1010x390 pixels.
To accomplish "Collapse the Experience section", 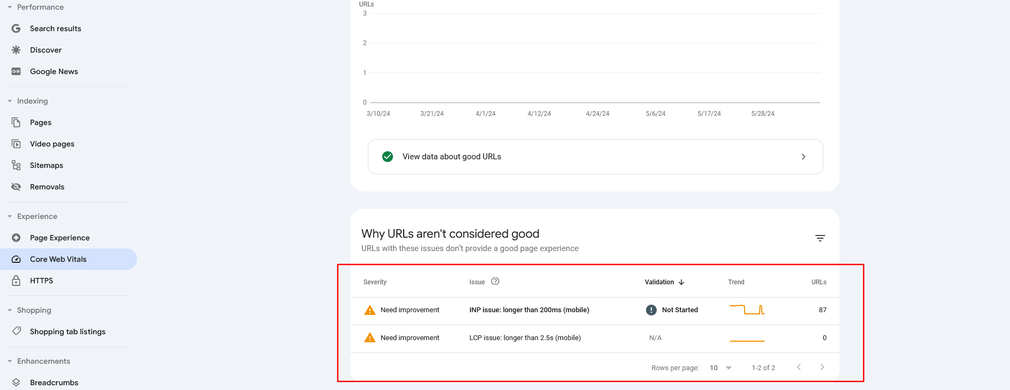I will point(10,216).
